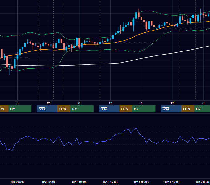This screenshot has height=185, width=210.
Task: Click the 8/10 12:00 time axis label
Action: 110,182
